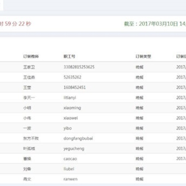Click 晚餐 in the caocao row
Screen dimensions: 186x186
pyautogui.click(x=139, y=159)
